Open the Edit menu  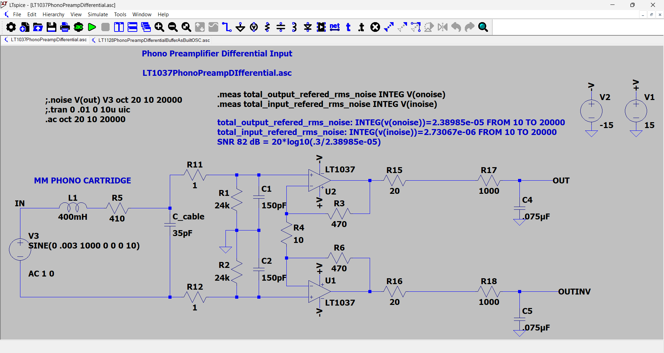pyautogui.click(x=32, y=15)
